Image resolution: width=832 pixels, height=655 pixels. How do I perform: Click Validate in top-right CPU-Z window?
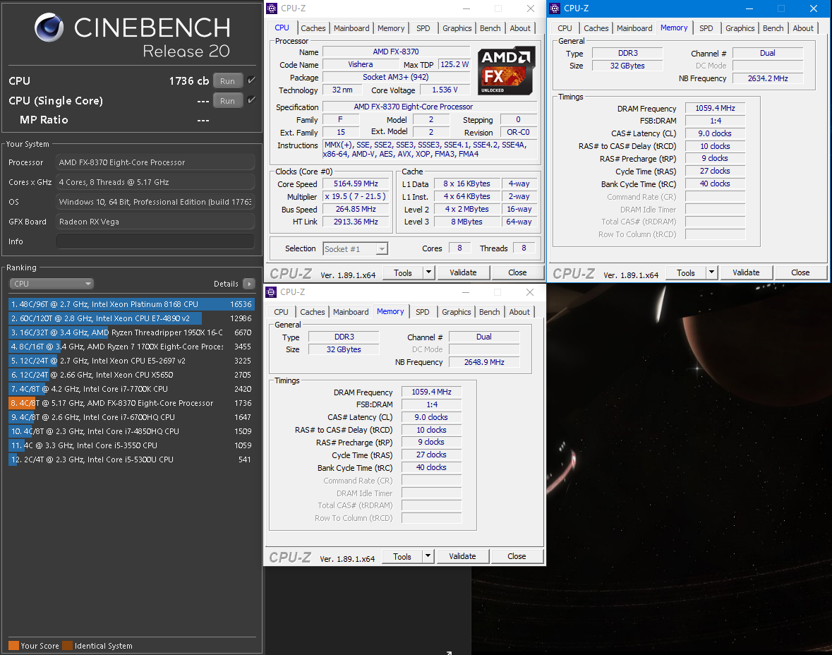click(746, 273)
